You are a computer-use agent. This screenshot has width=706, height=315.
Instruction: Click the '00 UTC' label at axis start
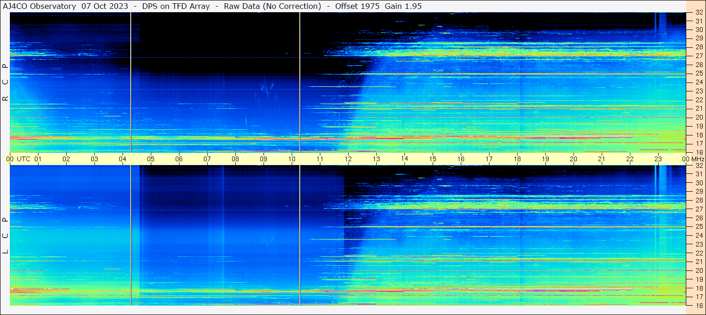click(x=20, y=159)
